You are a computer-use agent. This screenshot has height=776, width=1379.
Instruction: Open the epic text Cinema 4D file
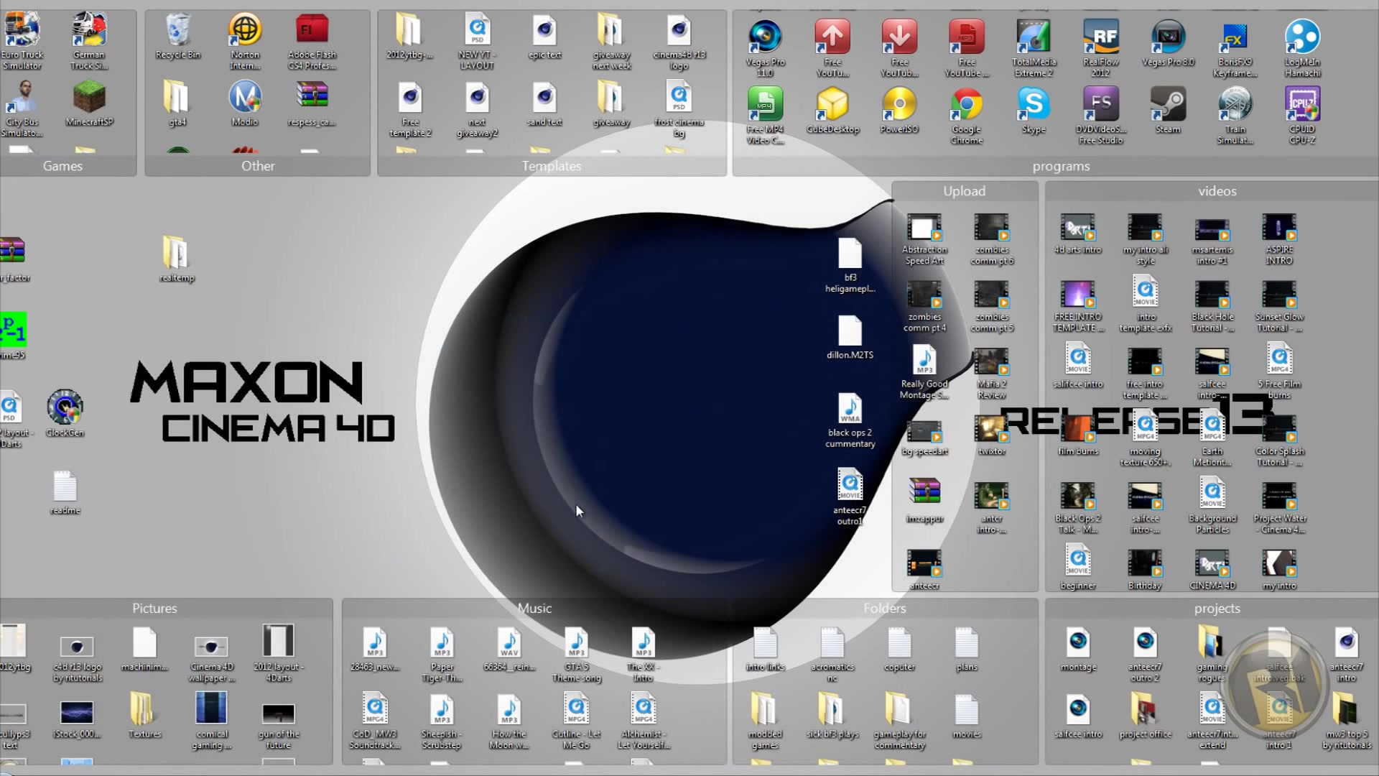click(x=544, y=37)
